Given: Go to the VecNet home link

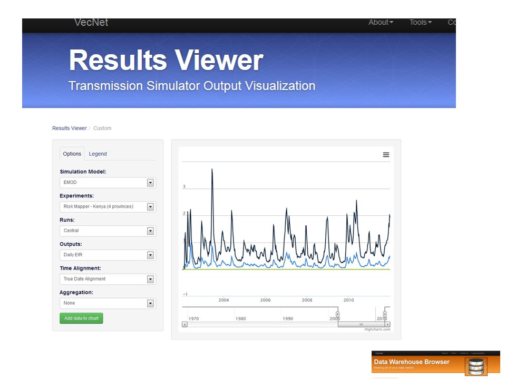Looking at the screenshot, I should click(x=91, y=22).
